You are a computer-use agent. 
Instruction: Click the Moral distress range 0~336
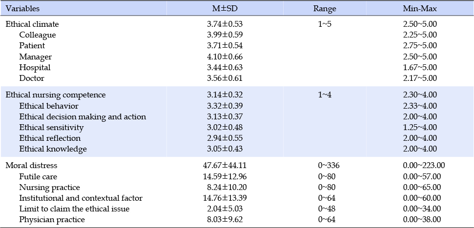(329, 166)
